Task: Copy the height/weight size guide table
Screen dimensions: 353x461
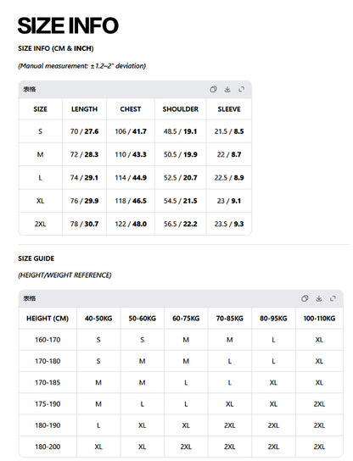Action: (305, 298)
